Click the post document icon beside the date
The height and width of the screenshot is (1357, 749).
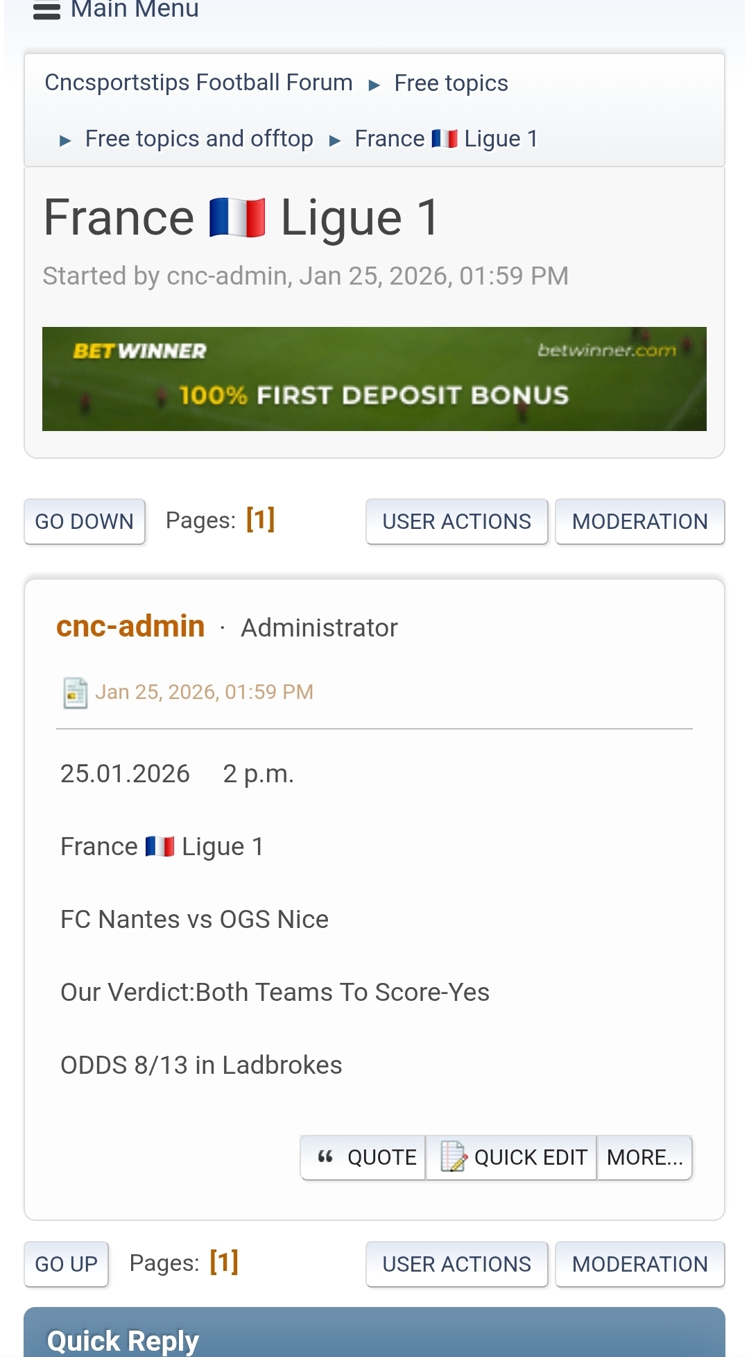click(x=75, y=692)
